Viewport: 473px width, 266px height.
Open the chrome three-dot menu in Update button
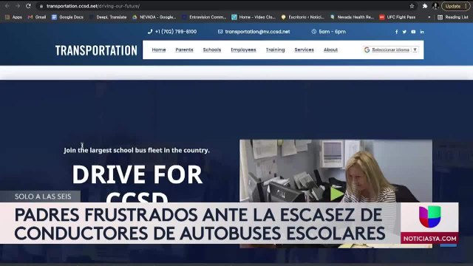[466, 6]
